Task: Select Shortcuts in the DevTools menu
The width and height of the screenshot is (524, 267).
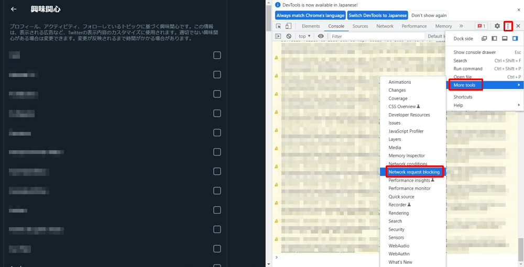Action: [484, 97]
